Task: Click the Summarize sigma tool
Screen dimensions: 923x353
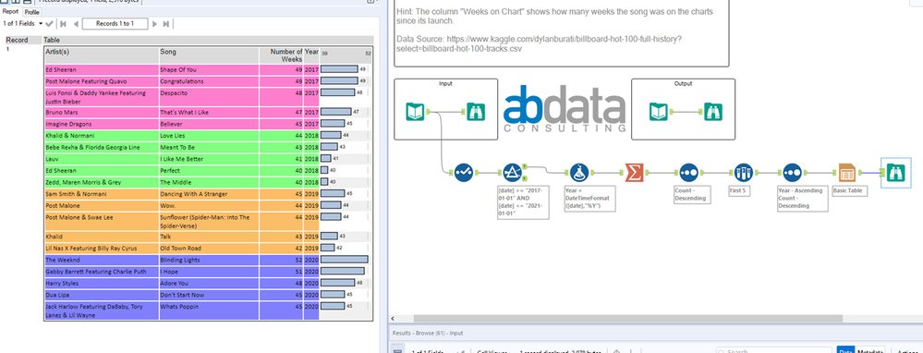Action: [634, 173]
